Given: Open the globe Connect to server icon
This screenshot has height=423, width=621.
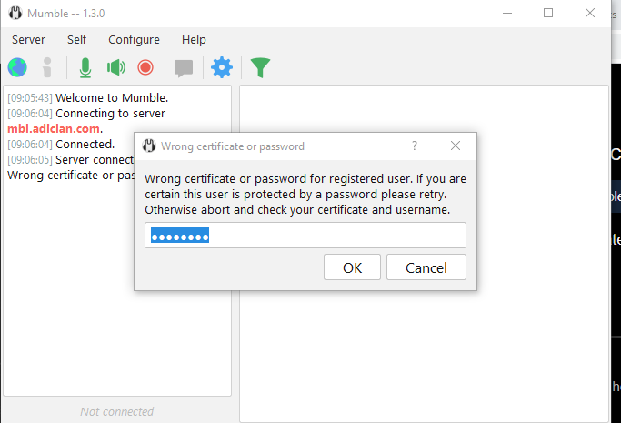Looking at the screenshot, I should (x=17, y=67).
